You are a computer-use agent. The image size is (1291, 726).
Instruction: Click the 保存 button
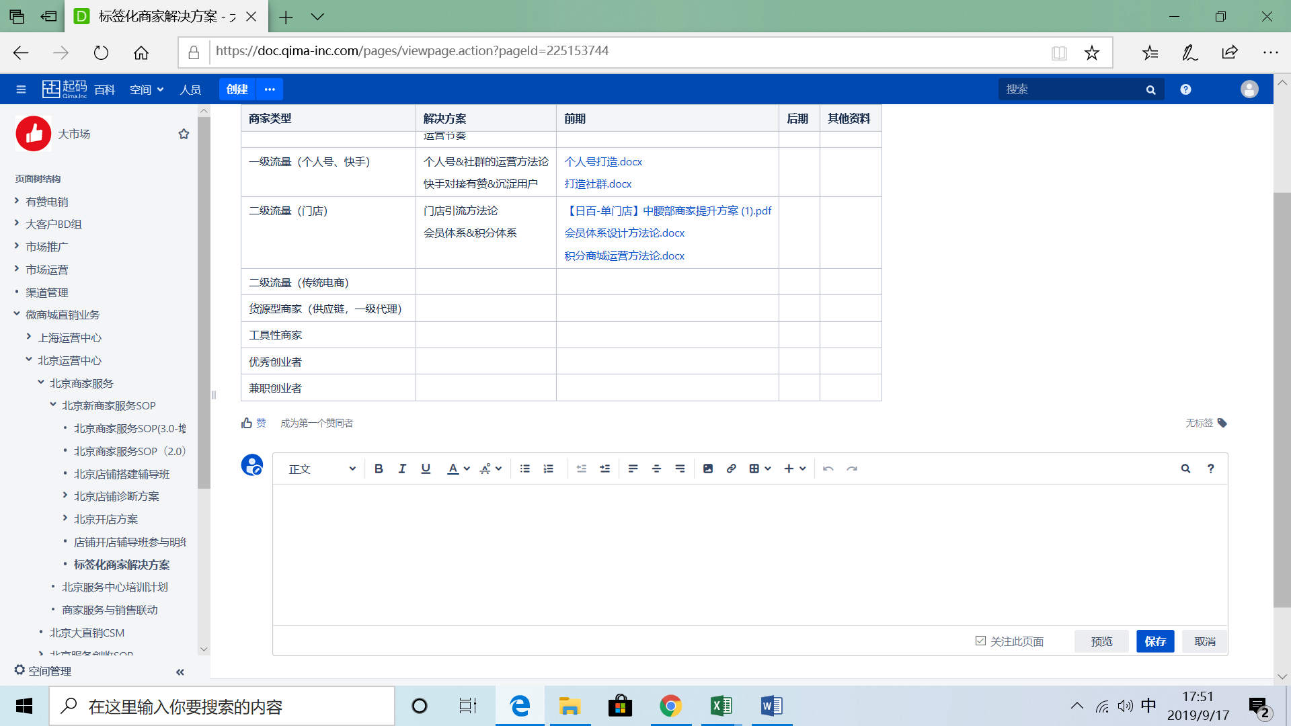coord(1155,641)
